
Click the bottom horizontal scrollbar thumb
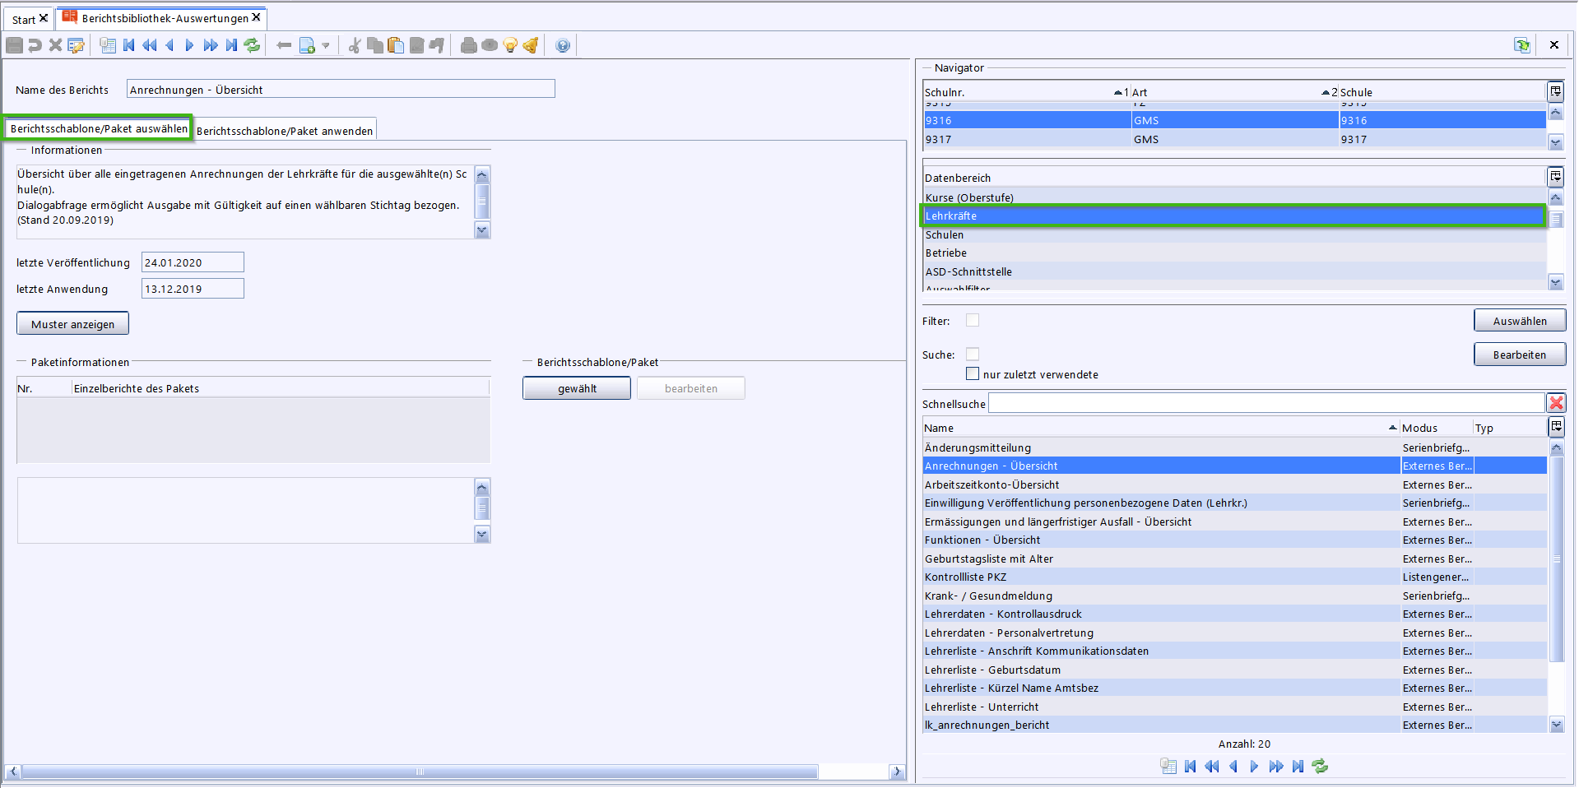(x=420, y=772)
